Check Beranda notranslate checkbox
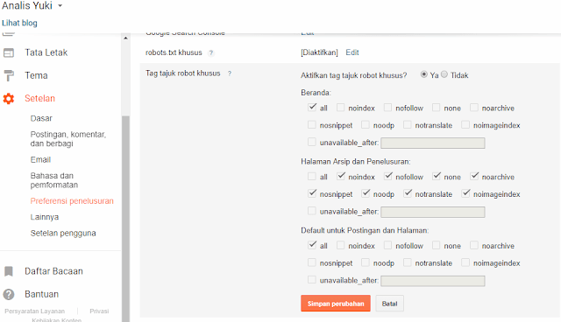561x322 pixels. click(x=407, y=124)
